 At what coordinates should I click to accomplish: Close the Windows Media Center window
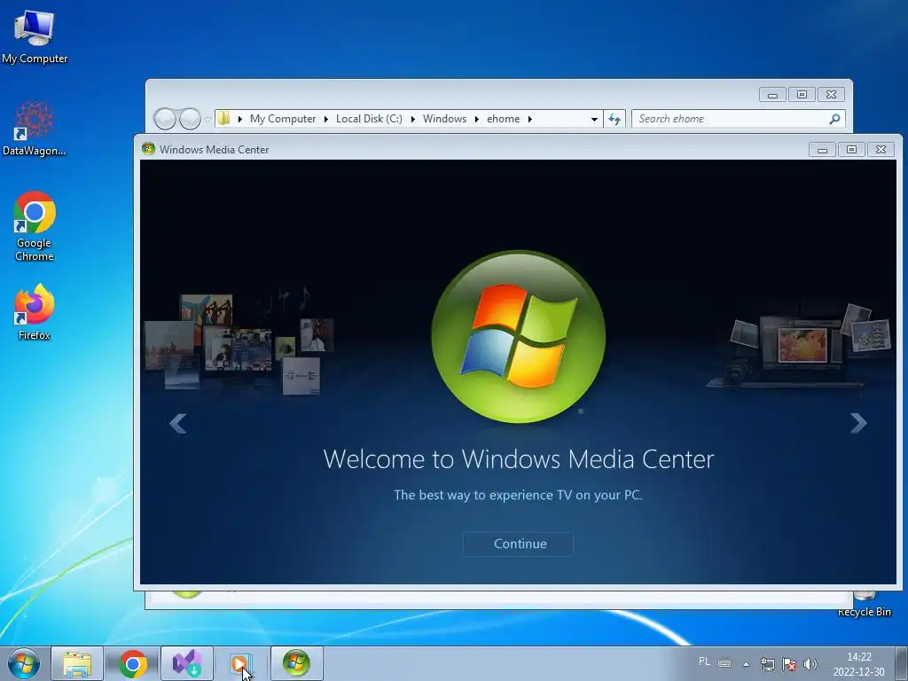tap(881, 149)
